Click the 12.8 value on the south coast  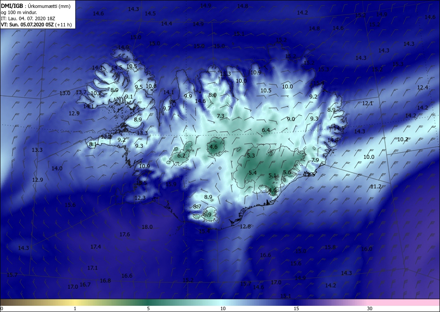(x=245, y=227)
